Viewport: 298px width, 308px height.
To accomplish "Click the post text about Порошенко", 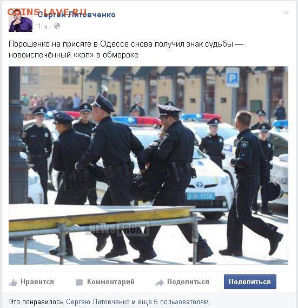I will (x=126, y=49).
